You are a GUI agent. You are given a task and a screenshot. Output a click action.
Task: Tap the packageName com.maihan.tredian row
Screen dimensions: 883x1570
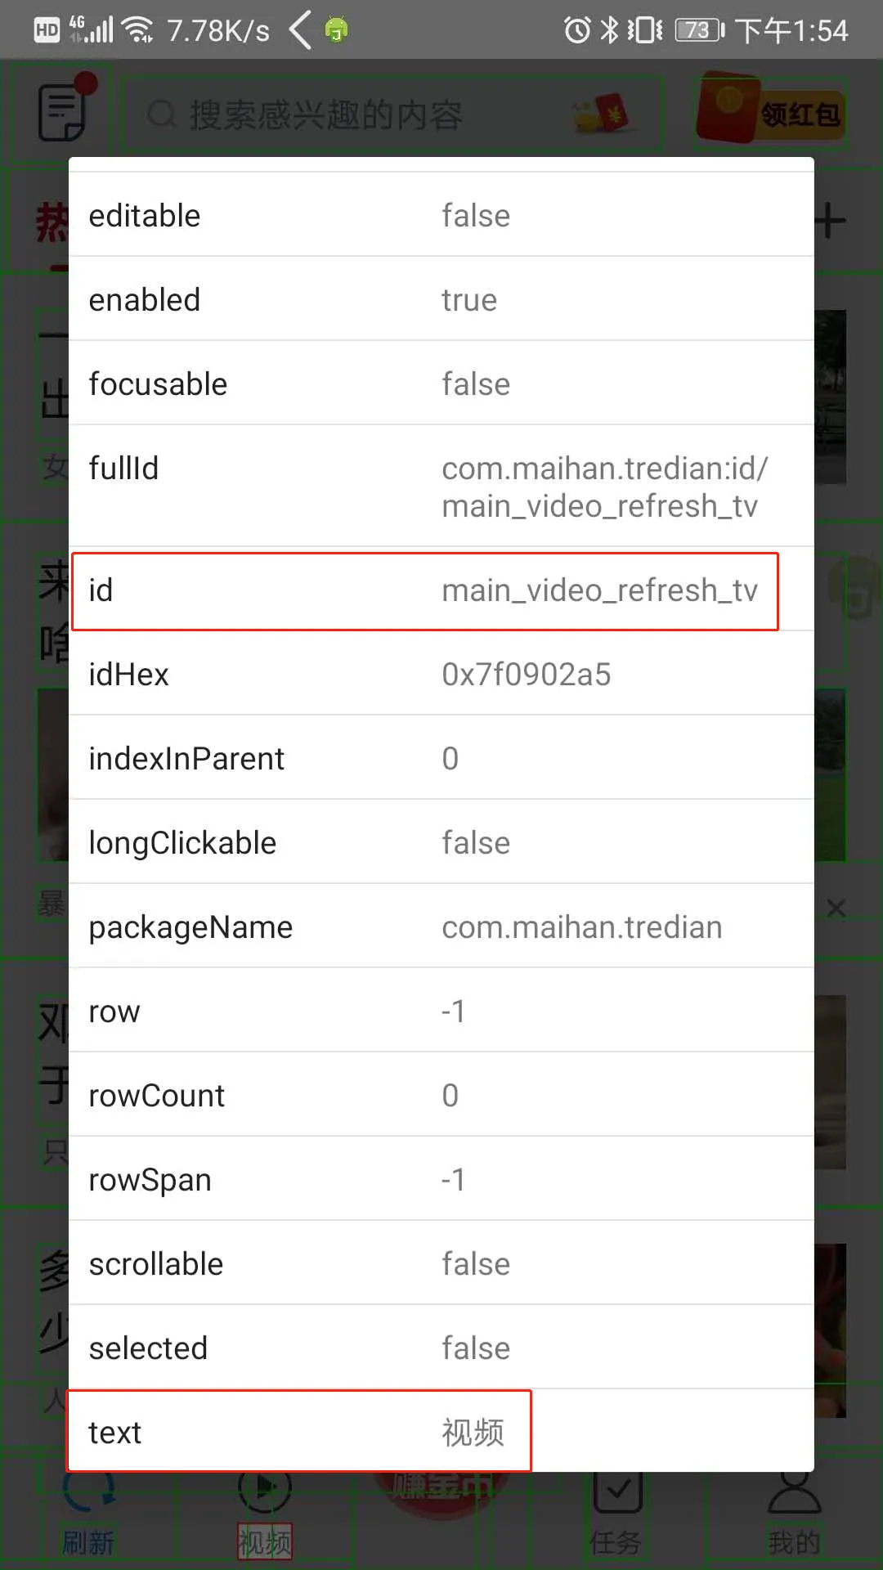click(441, 926)
